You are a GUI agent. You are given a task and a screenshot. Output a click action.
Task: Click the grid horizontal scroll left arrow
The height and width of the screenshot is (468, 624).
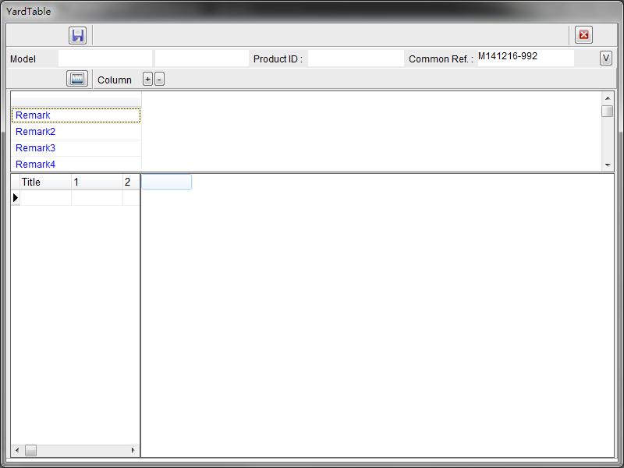(16, 451)
